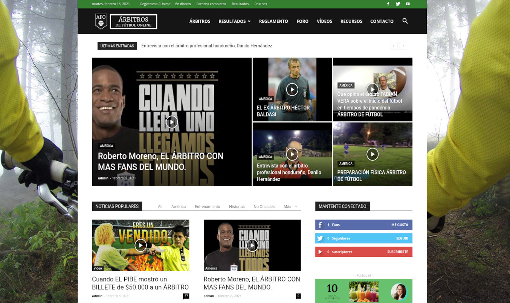Open the 10 Dietas Navideñas advertisement
The image size is (510, 303).
[x=364, y=291]
